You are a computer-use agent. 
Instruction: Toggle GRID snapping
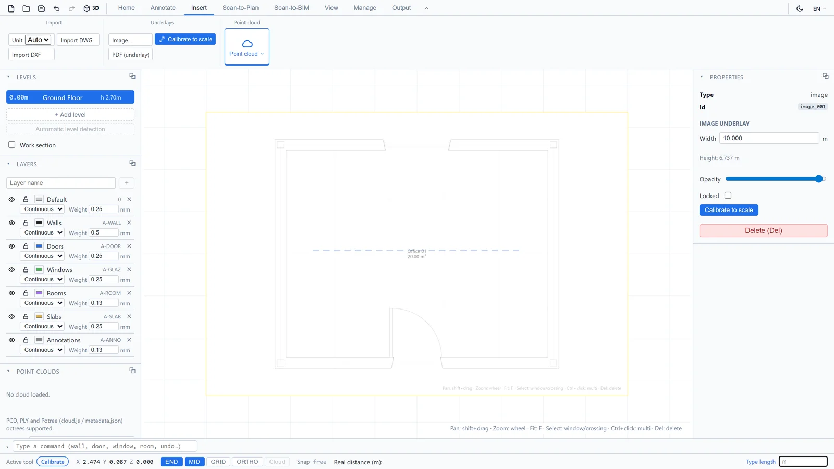[218, 462]
